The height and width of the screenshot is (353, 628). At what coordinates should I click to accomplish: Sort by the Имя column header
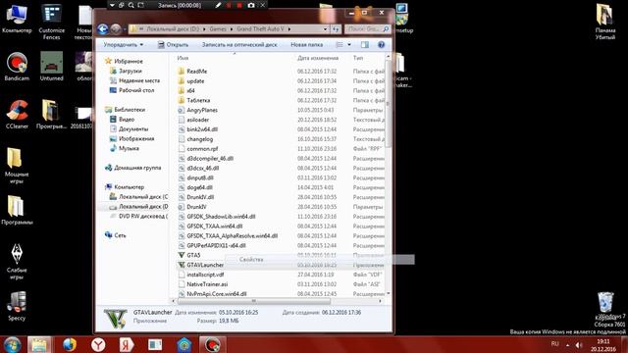(x=183, y=58)
